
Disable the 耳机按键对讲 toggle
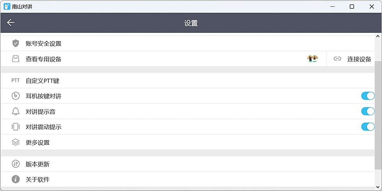(368, 96)
